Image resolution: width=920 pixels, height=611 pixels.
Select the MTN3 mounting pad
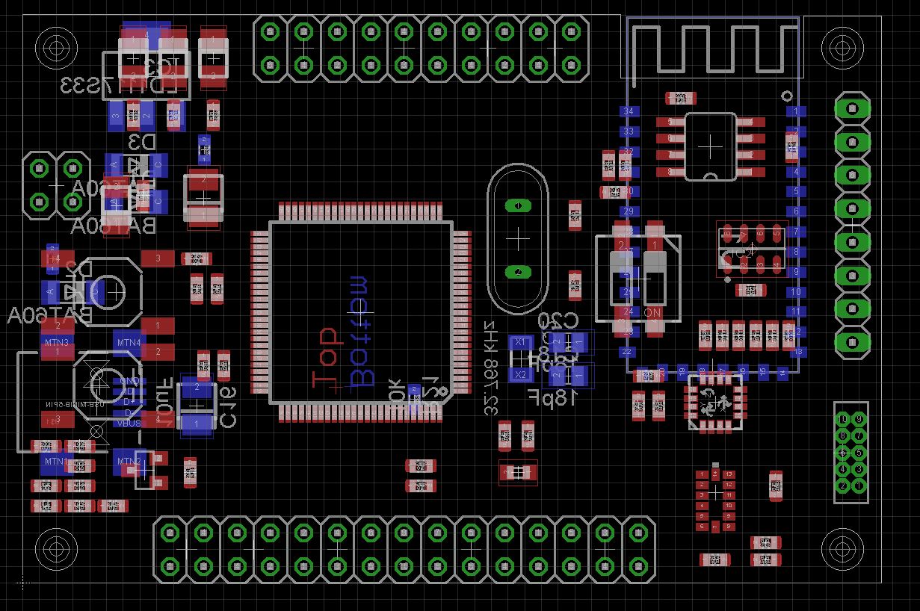[58, 342]
